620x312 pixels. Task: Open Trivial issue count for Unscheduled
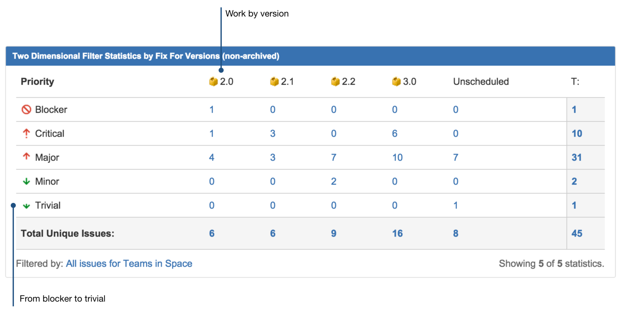tap(456, 205)
